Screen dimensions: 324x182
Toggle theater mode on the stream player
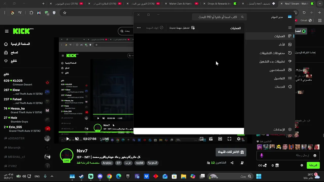pos(220,139)
